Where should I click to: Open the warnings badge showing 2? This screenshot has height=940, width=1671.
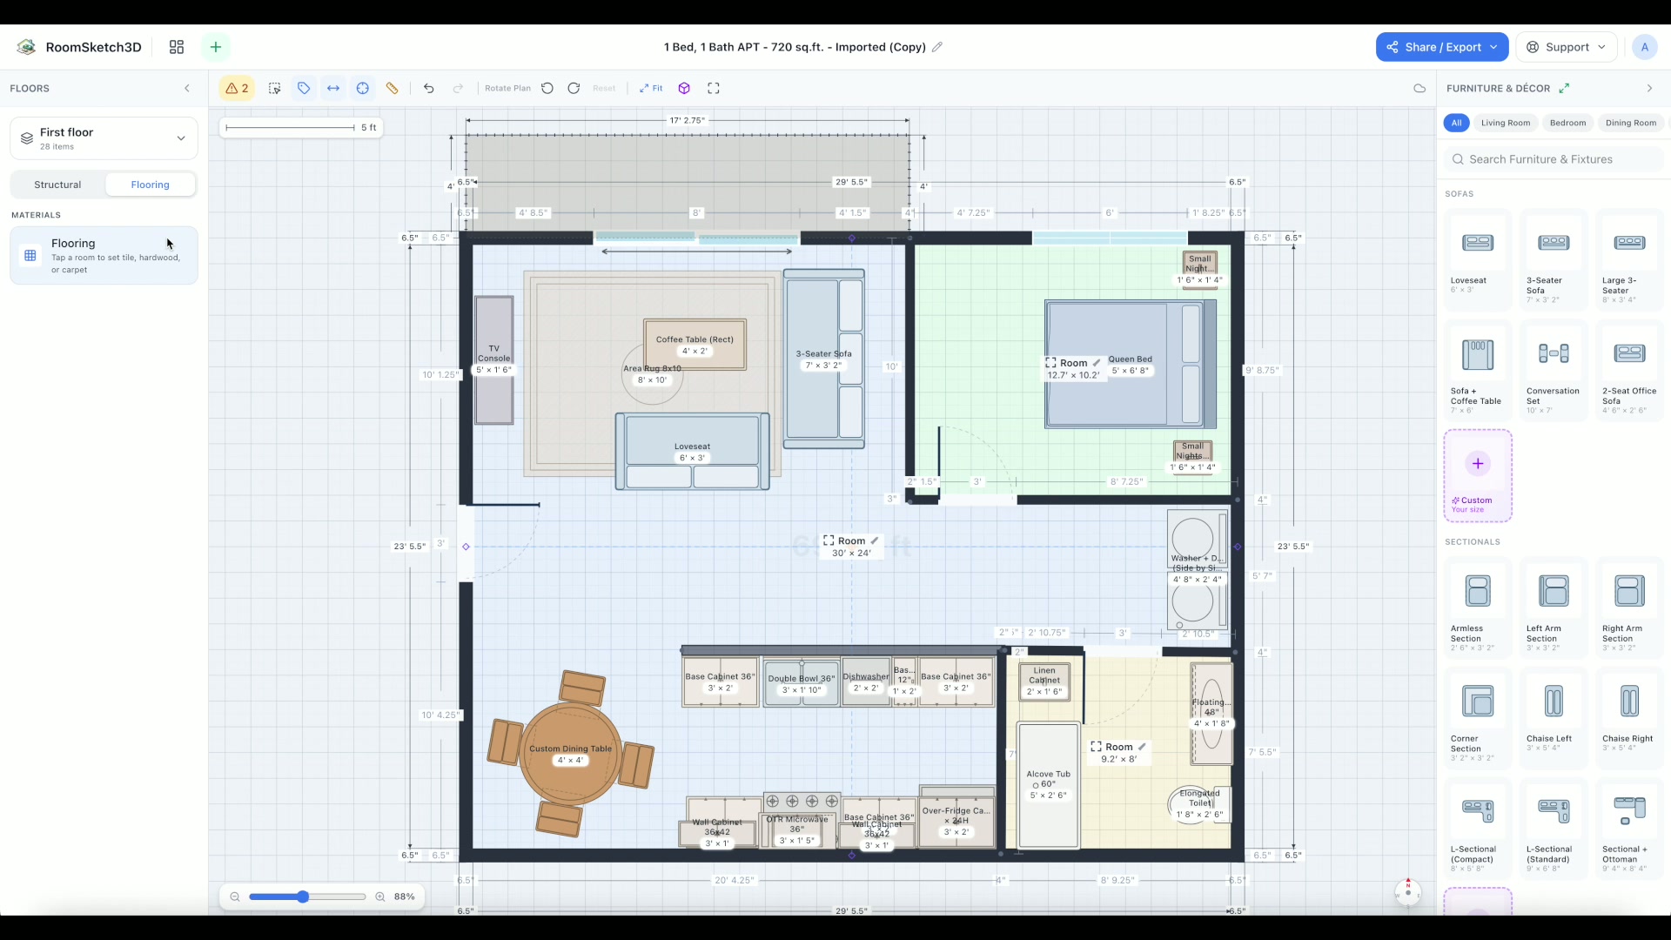(237, 88)
